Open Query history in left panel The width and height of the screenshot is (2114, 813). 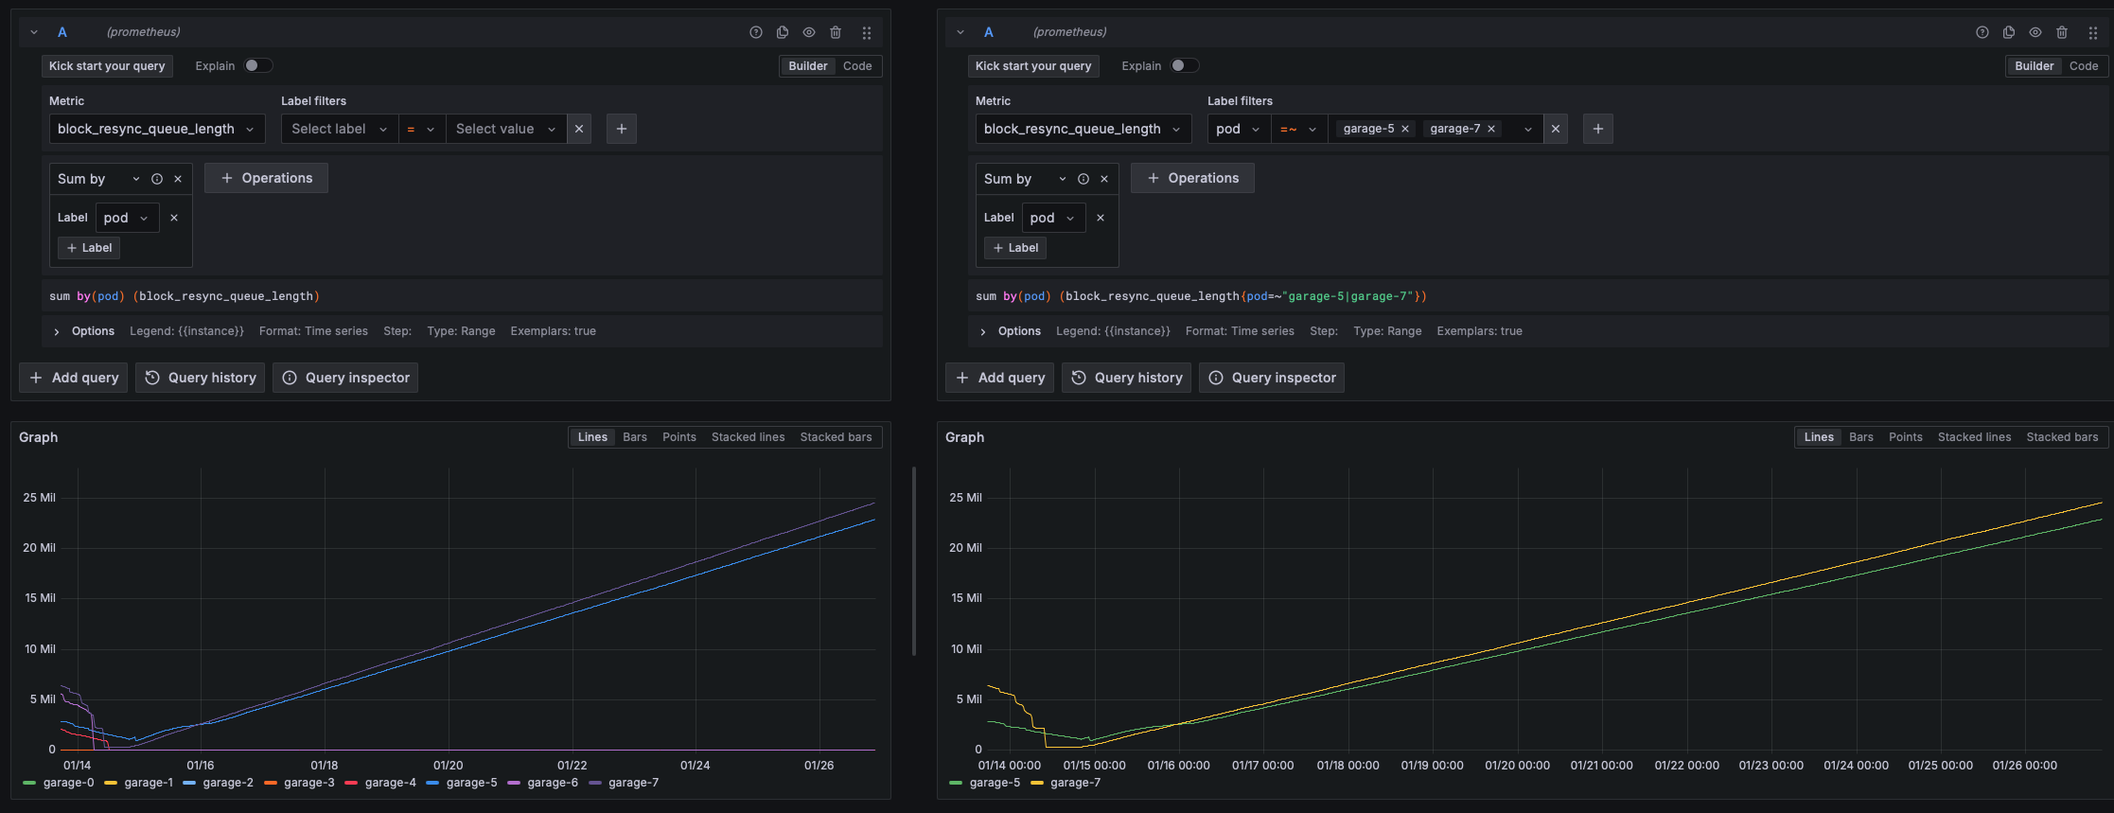click(201, 378)
